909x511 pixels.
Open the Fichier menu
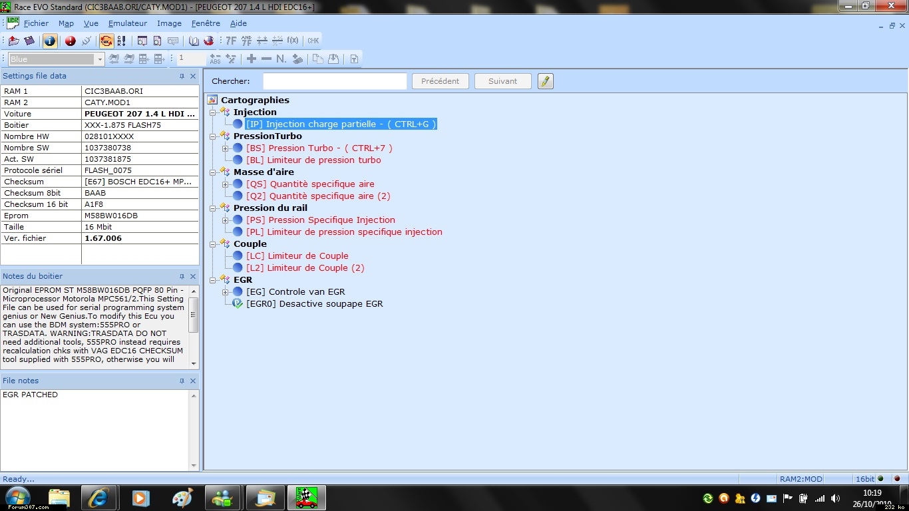coord(36,23)
